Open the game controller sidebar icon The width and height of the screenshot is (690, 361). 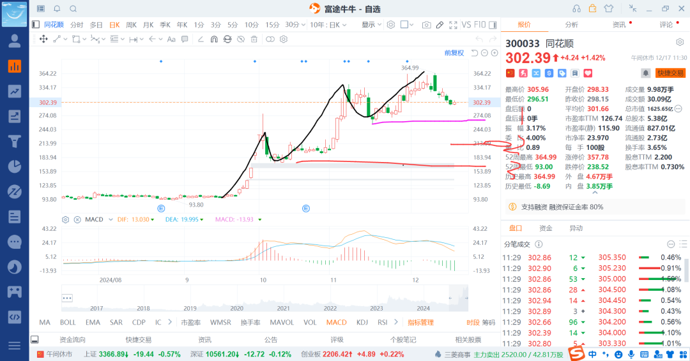pyautogui.click(x=15, y=292)
